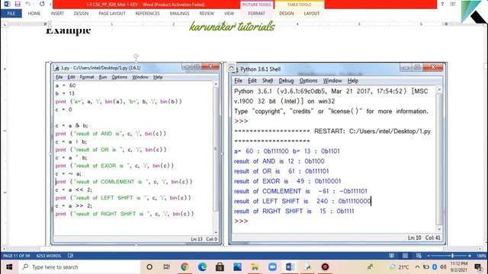Click the zoom in plus button
The width and height of the screenshot is (488, 274).
pos(470,256)
